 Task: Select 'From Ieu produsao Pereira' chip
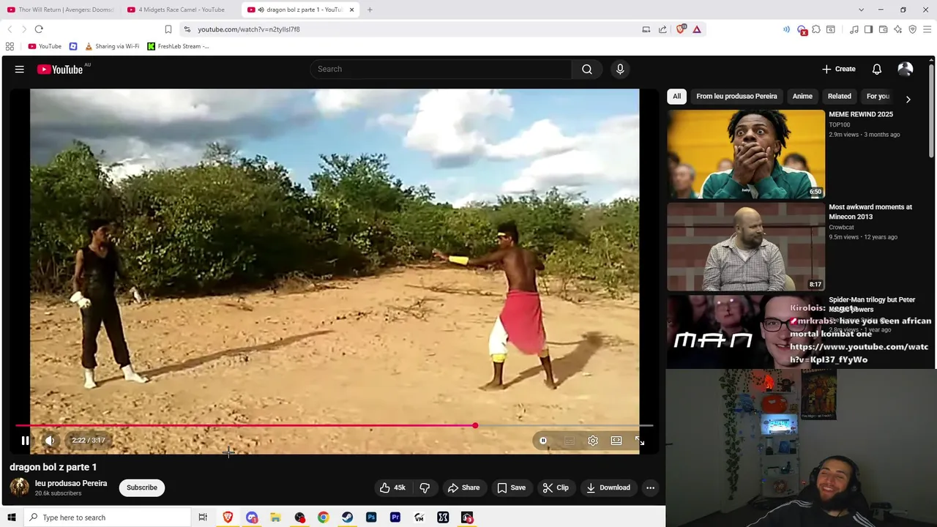[x=736, y=96]
